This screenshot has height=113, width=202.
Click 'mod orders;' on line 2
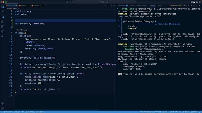point(21,14)
